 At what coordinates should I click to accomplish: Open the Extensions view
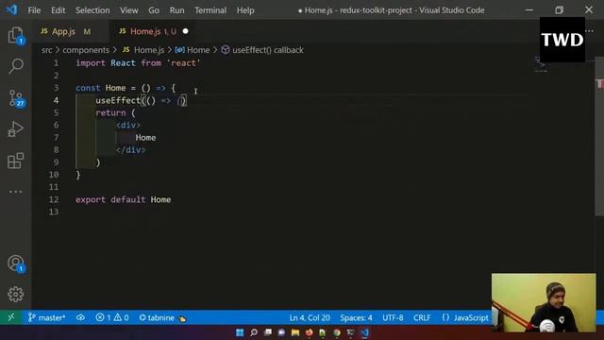tap(15, 161)
